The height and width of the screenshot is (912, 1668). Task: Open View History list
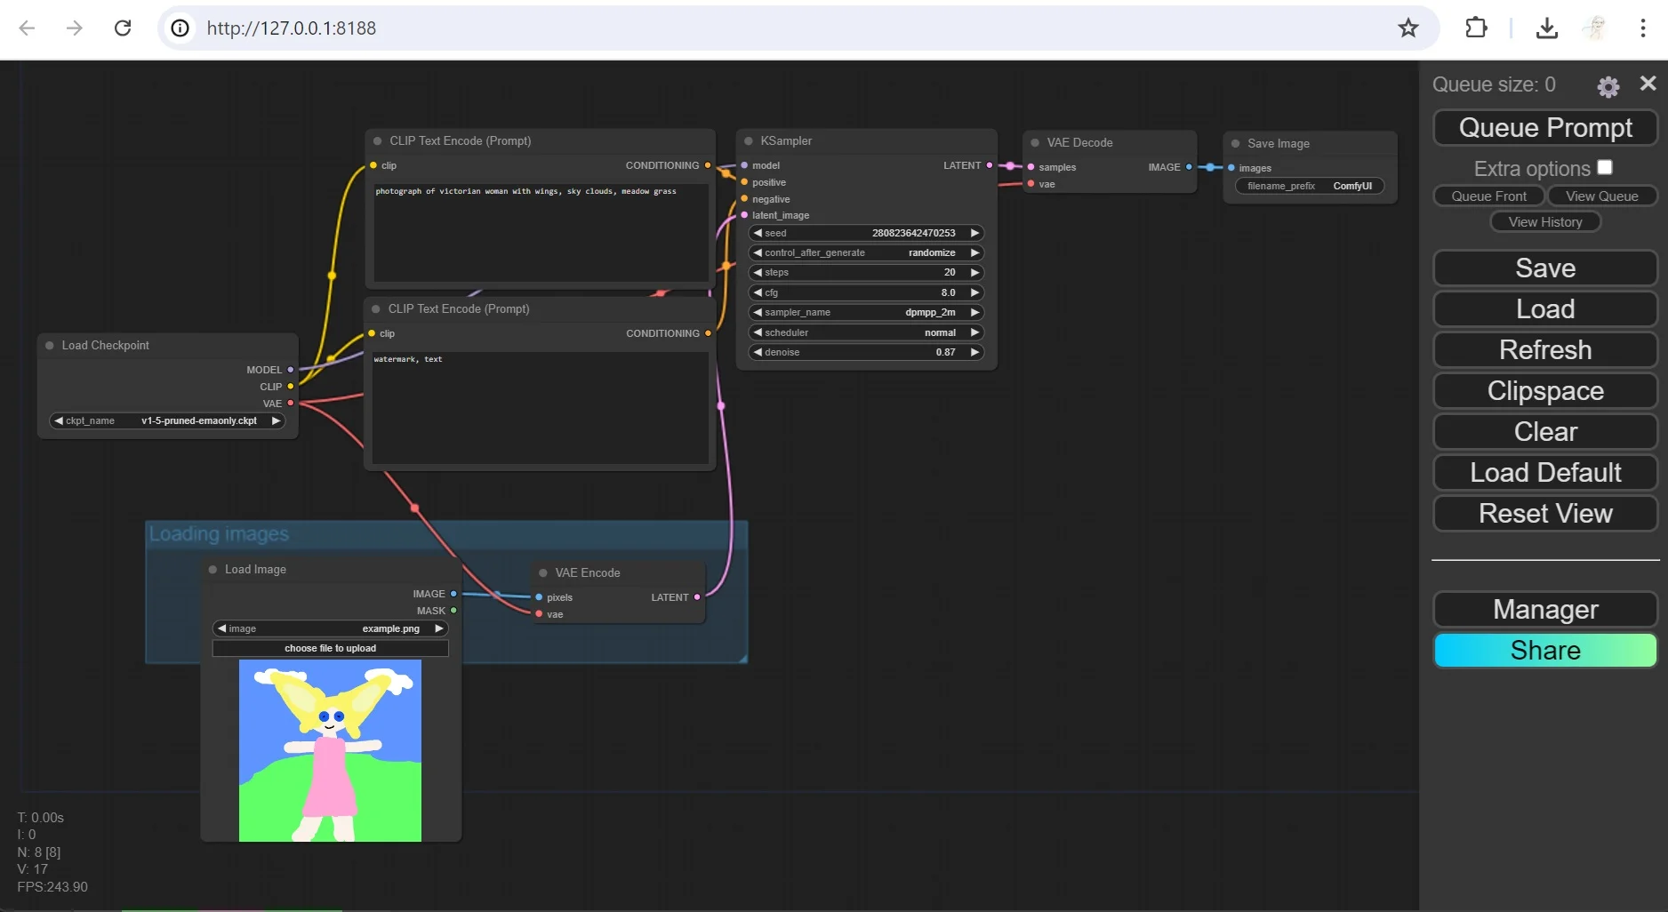[x=1544, y=222]
